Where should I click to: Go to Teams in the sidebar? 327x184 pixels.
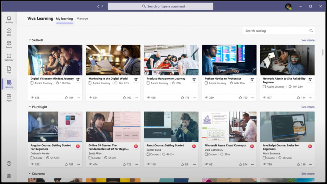point(9,44)
